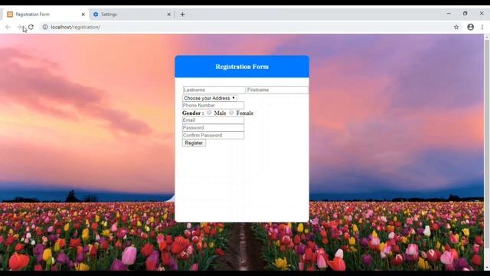Viewport: 490px width, 276px height.
Task: Select the Registration Form tab
Action: coord(46,15)
